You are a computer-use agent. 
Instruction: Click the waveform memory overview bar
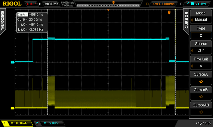click(x=108, y=5)
